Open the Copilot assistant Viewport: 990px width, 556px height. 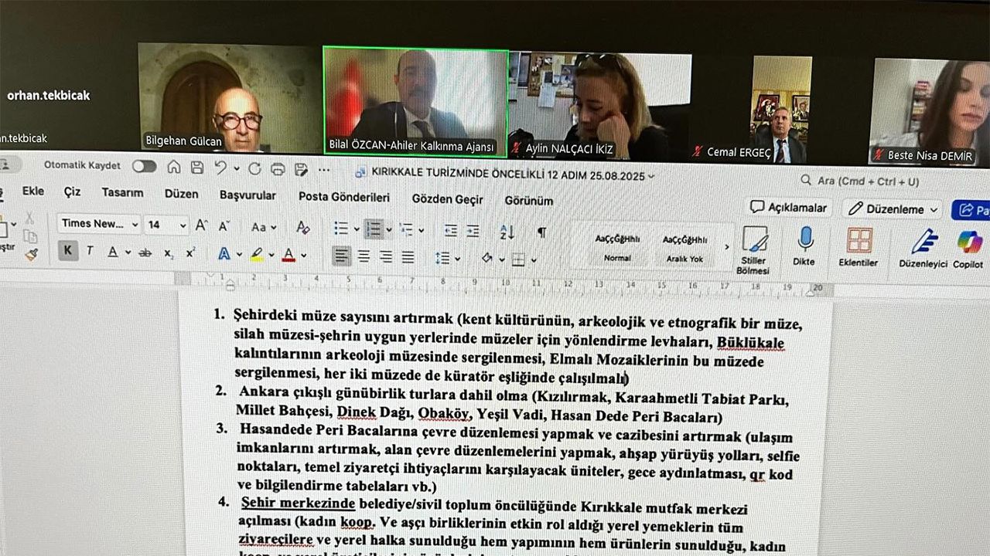(968, 248)
